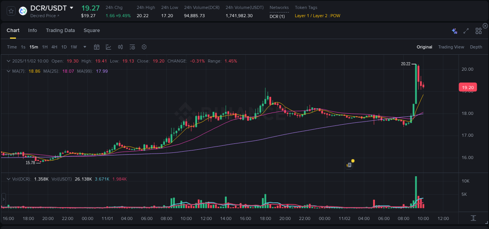Open the indicators list icon
Viewport: 489px width, 229px height.
coord(132,47)
